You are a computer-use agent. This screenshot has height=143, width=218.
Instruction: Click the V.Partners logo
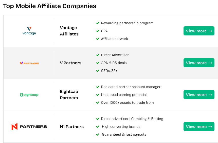pyautogui.click(x=29, y=63)
